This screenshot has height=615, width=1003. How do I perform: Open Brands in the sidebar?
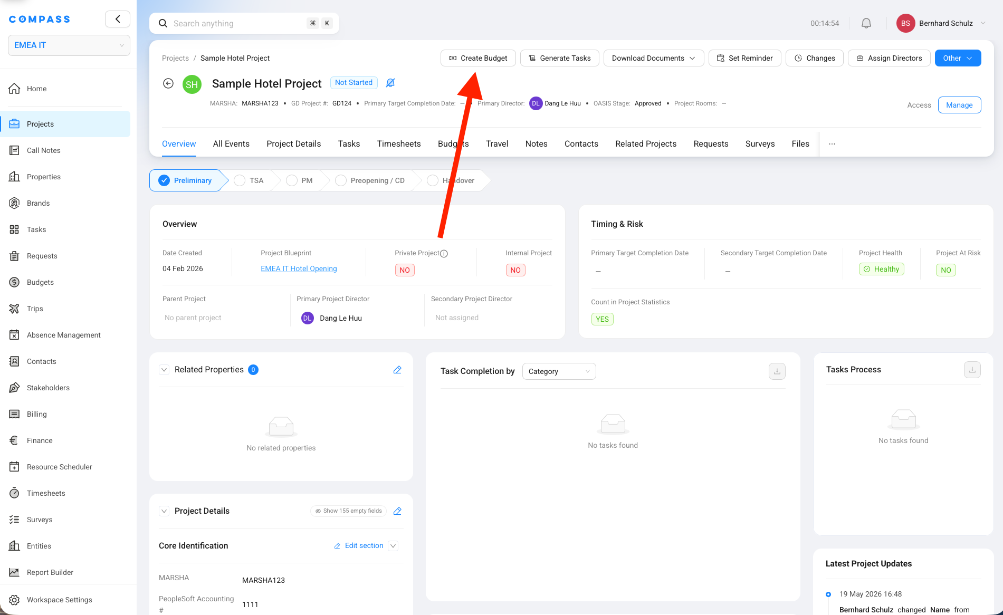click(38, 203)
